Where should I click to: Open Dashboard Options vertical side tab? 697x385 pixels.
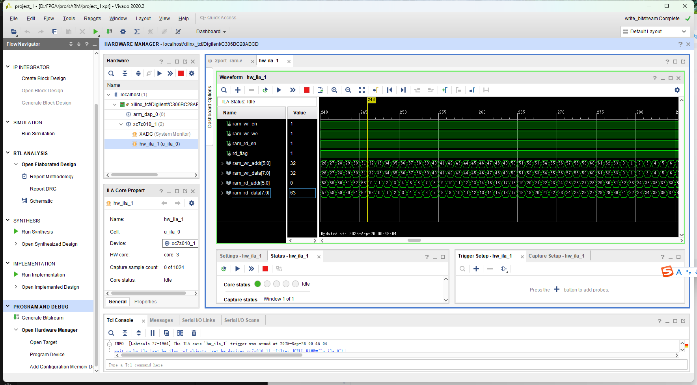210,107
